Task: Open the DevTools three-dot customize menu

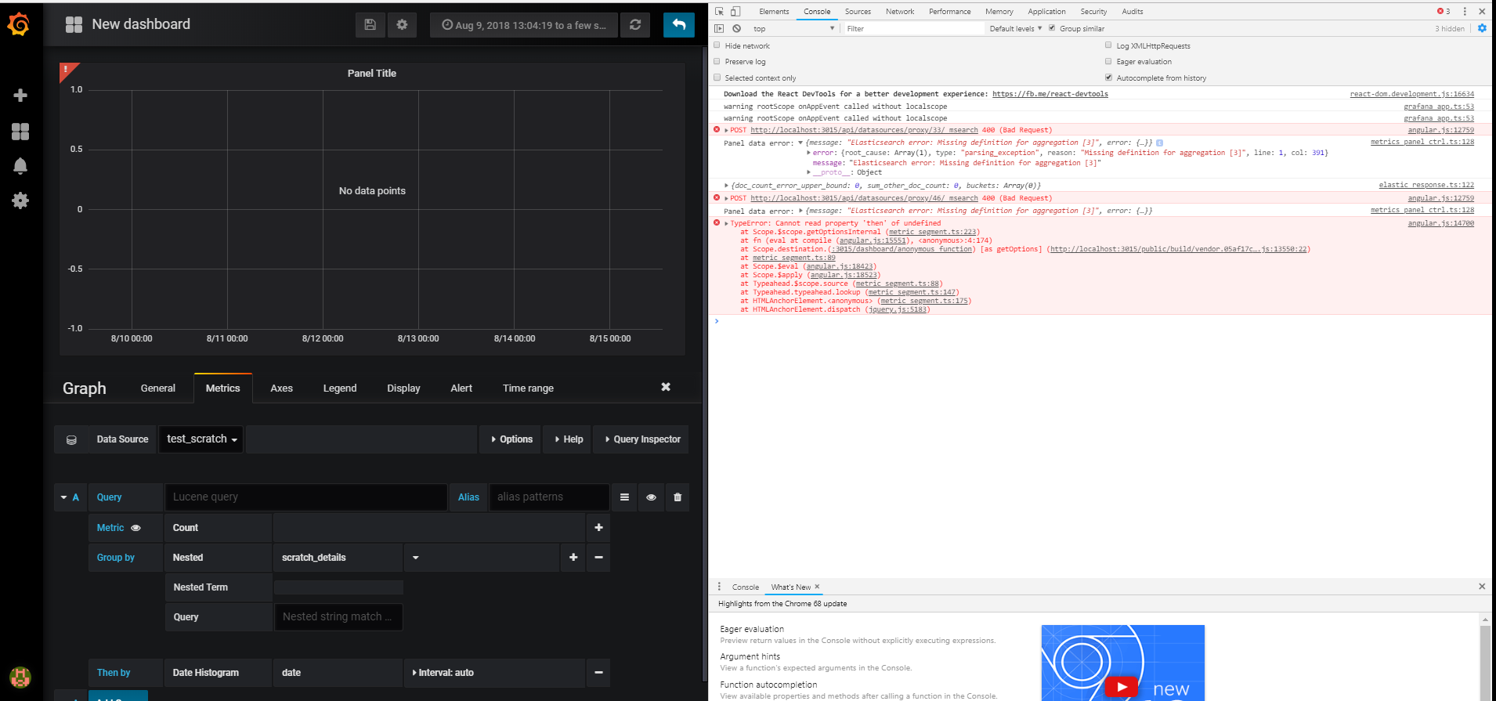Action: [1465, 11]
